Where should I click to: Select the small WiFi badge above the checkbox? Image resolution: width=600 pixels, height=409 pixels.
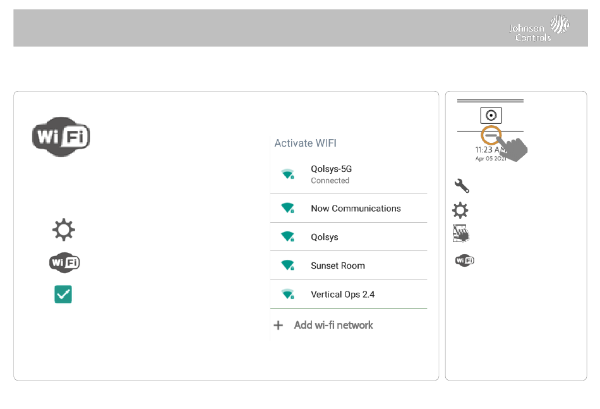click(x=64, y=262)
